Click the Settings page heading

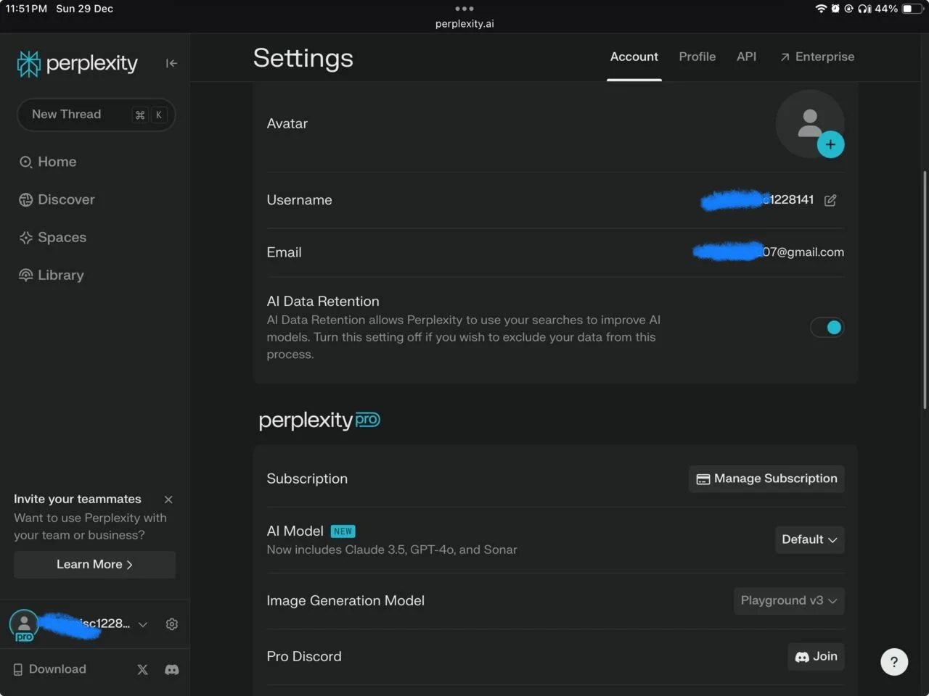[303, 58]
